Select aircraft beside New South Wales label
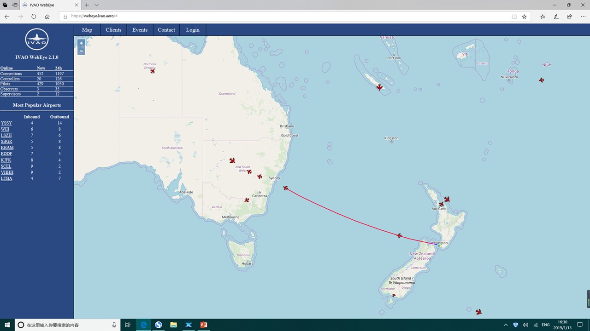Screen dimensions: 590x331 coord(249,172)
